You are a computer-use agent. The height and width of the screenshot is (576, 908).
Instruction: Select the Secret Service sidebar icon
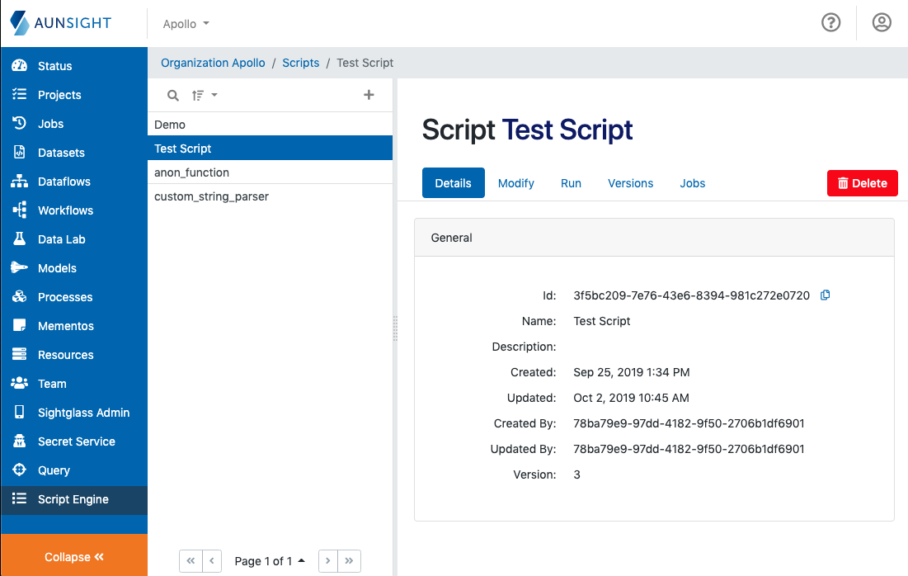[x=21, y=441]
